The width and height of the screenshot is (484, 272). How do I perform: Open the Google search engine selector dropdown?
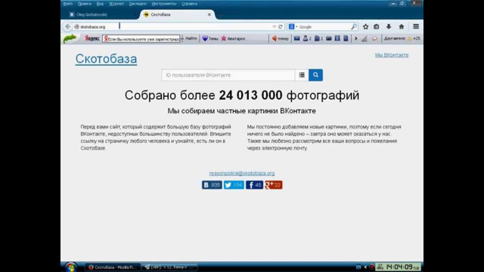point(293,27)
